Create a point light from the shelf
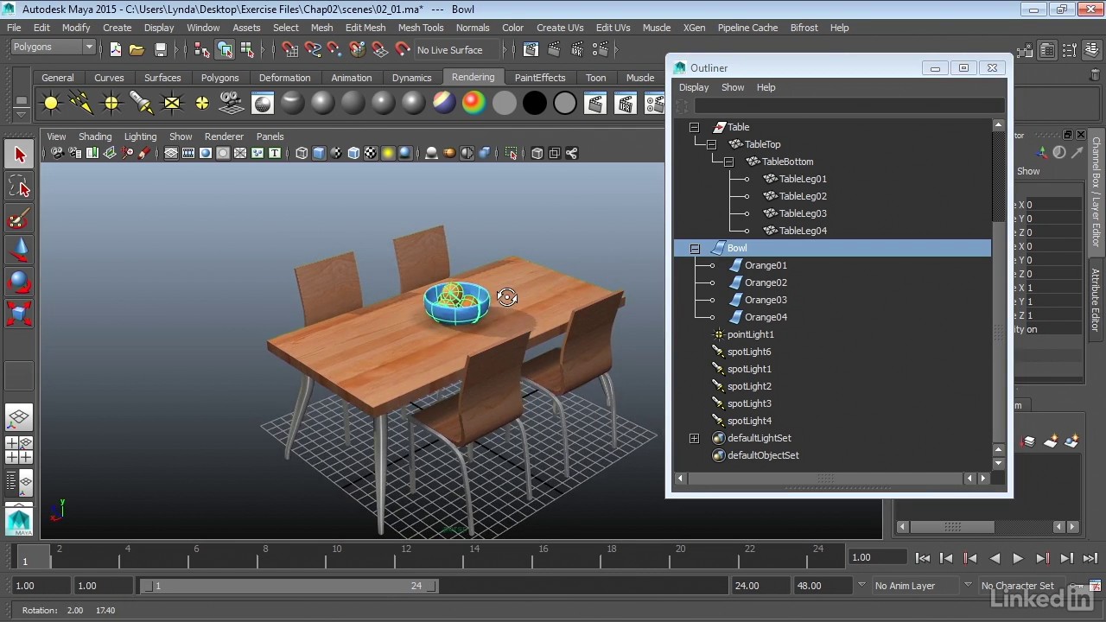Viewport: 1106px width, 622px height. click(x=111, y=104)
